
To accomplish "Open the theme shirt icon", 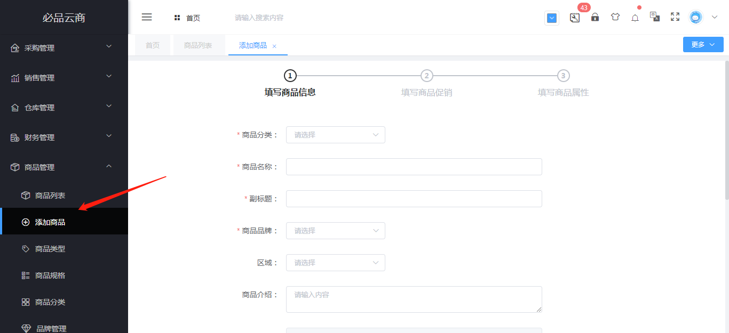I will (x=615, y=17).
